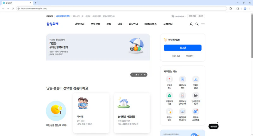Pause the banner slideshow
The width and height of the screenshot is (253, 136).
(x=145, y=75)
